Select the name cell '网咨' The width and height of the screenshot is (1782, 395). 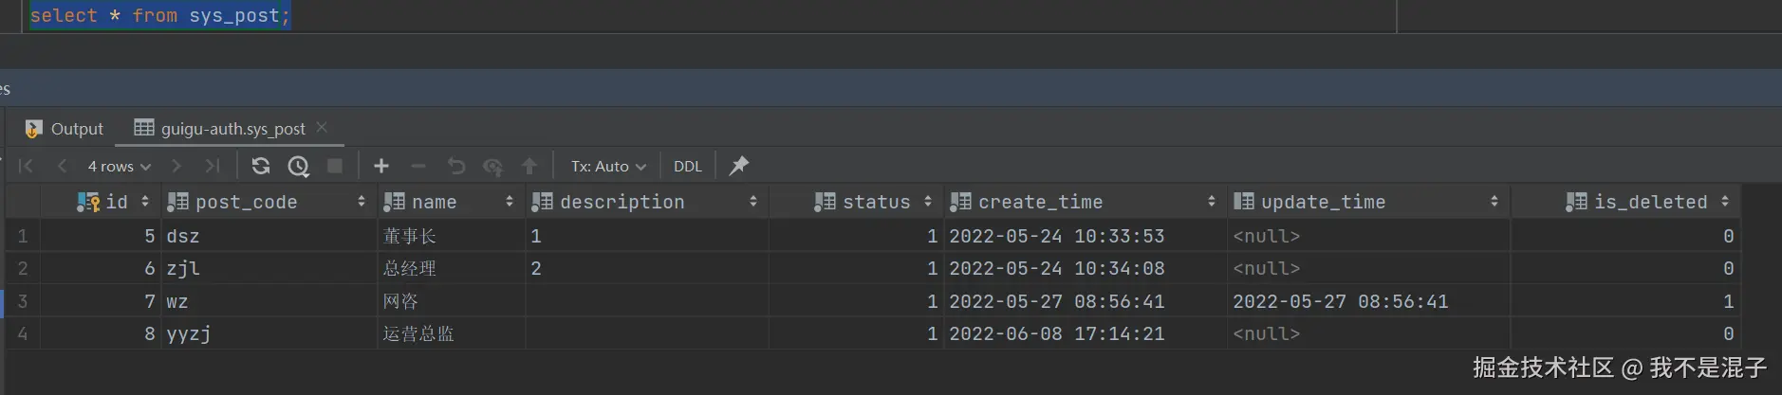click(x=452, y=301)
